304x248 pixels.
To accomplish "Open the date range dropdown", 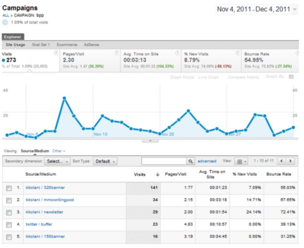I will click(x=257, y=9).
